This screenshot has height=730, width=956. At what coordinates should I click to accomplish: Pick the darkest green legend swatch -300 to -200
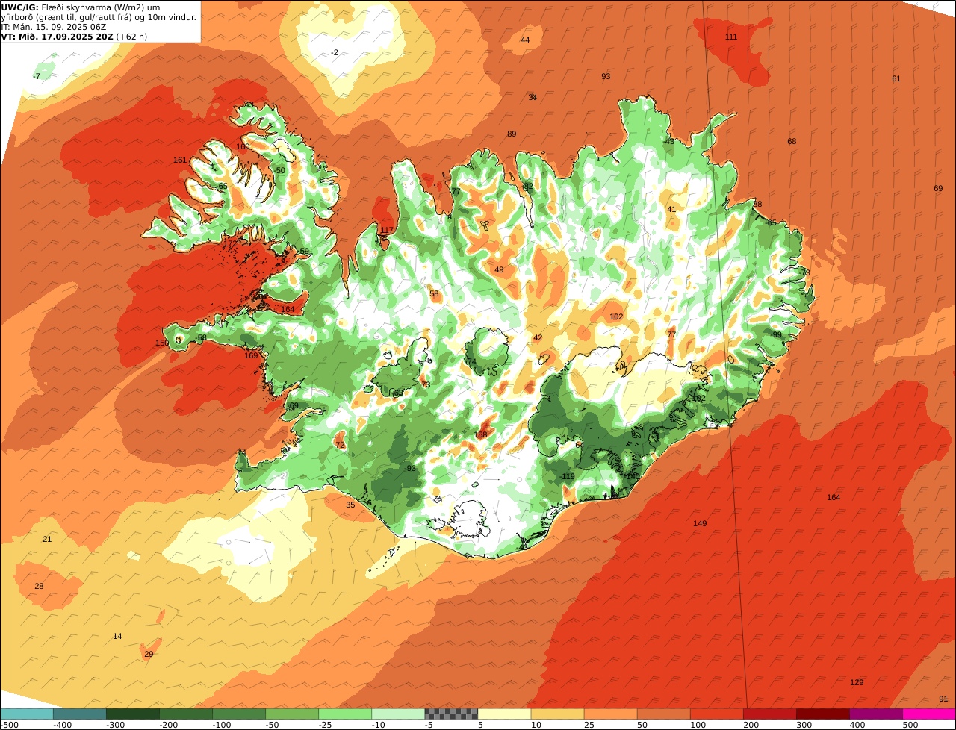click(133, 714)
